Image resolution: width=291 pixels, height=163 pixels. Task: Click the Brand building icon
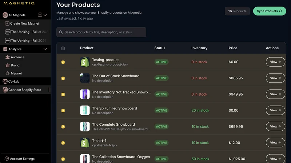7,65
